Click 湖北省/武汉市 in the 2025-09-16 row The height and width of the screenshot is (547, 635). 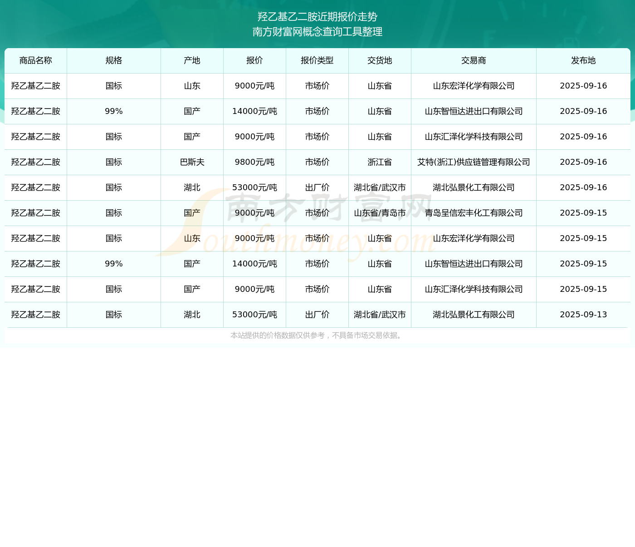(x=380, y=187)
